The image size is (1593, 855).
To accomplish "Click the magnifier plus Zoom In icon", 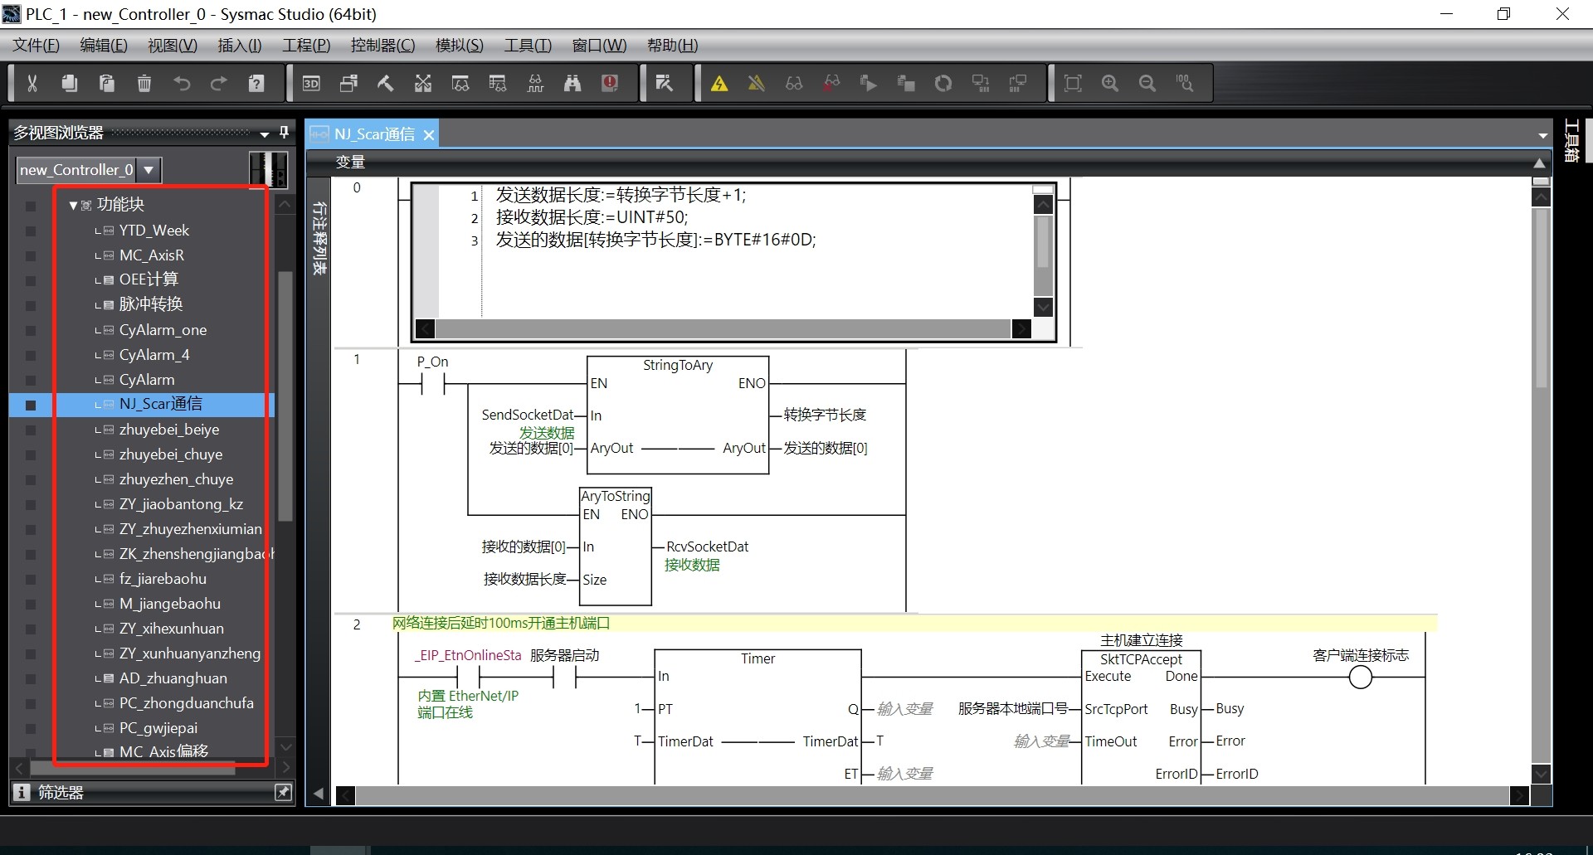I will tap(1110, 83).
